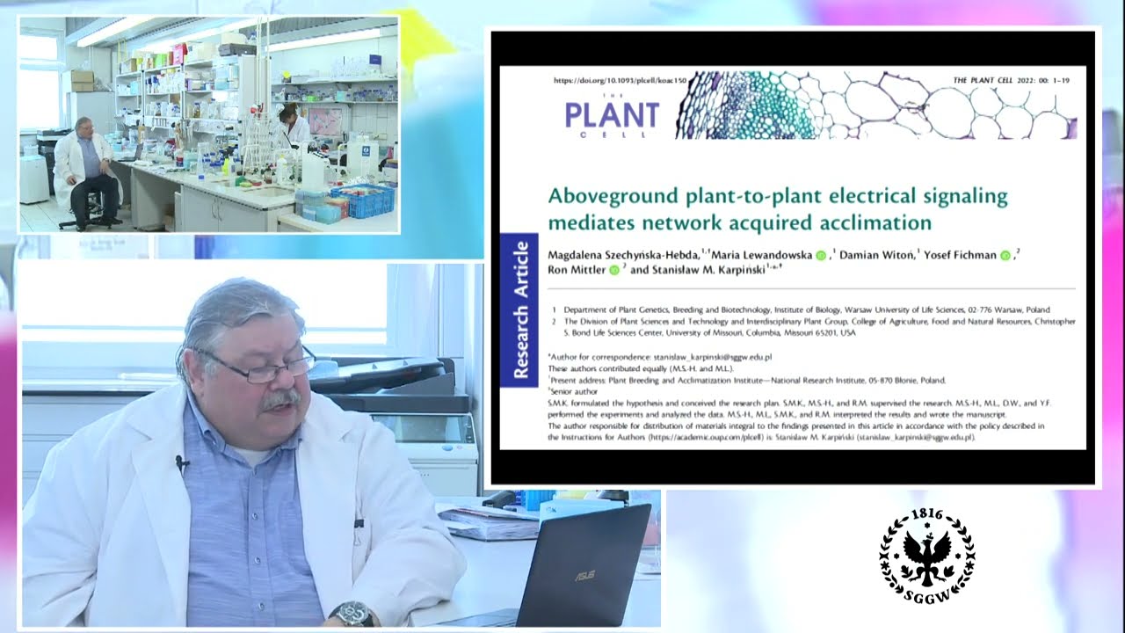Select the wide lab overview video thumbnail
This screenshot has height=633, width=1125.
coord(209,125)
